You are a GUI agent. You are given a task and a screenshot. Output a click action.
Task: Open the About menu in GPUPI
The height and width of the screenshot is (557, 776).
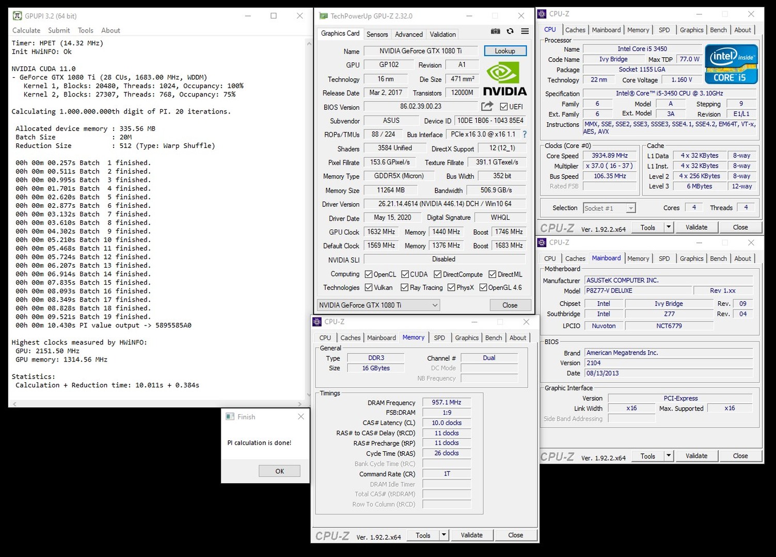[x=110, y=30]
